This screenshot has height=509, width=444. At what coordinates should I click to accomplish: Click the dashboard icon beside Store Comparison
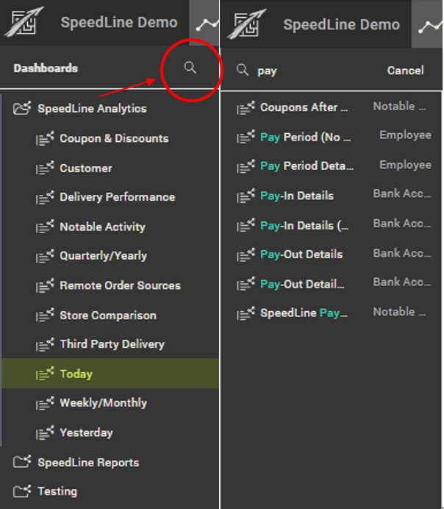pyautogui.click(x=45, y=316)
